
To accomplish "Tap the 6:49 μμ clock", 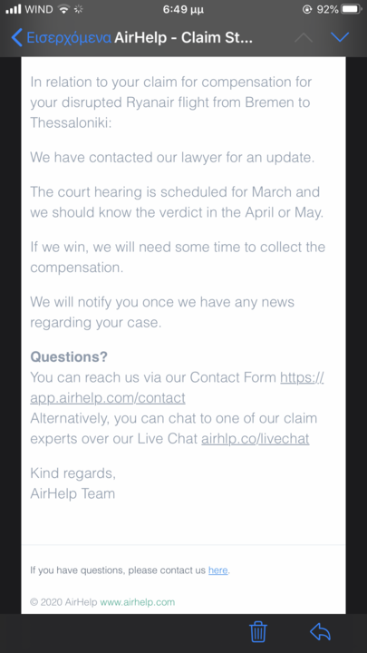I will click(183, 9).
